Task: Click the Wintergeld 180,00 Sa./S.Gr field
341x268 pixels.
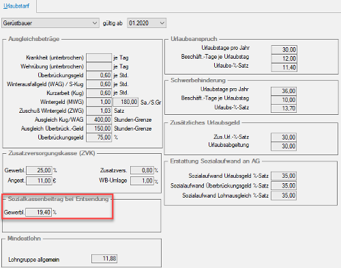Action: coord(125,102)
